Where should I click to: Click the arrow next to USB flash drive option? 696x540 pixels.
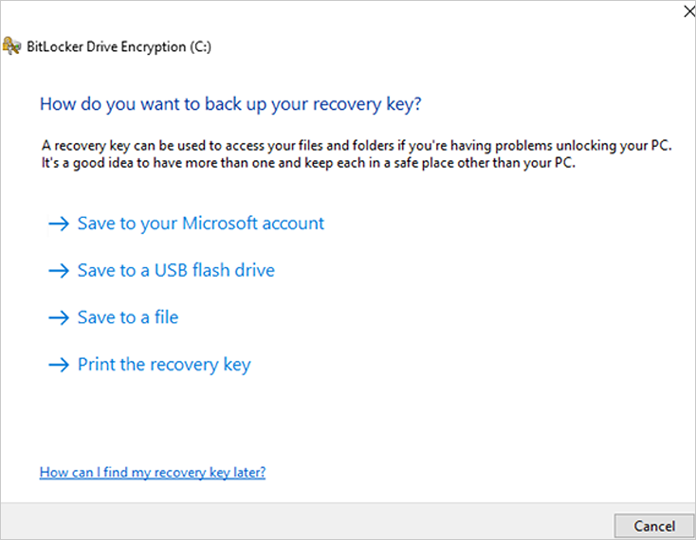pyautogui.click(x=59, y=270)
